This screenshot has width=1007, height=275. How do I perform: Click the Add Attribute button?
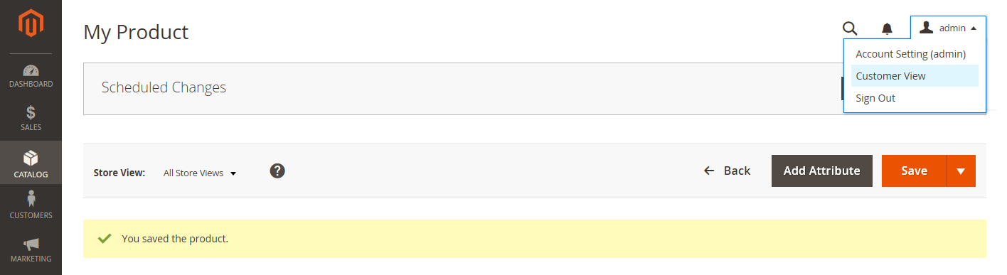[x=822, y=171]
